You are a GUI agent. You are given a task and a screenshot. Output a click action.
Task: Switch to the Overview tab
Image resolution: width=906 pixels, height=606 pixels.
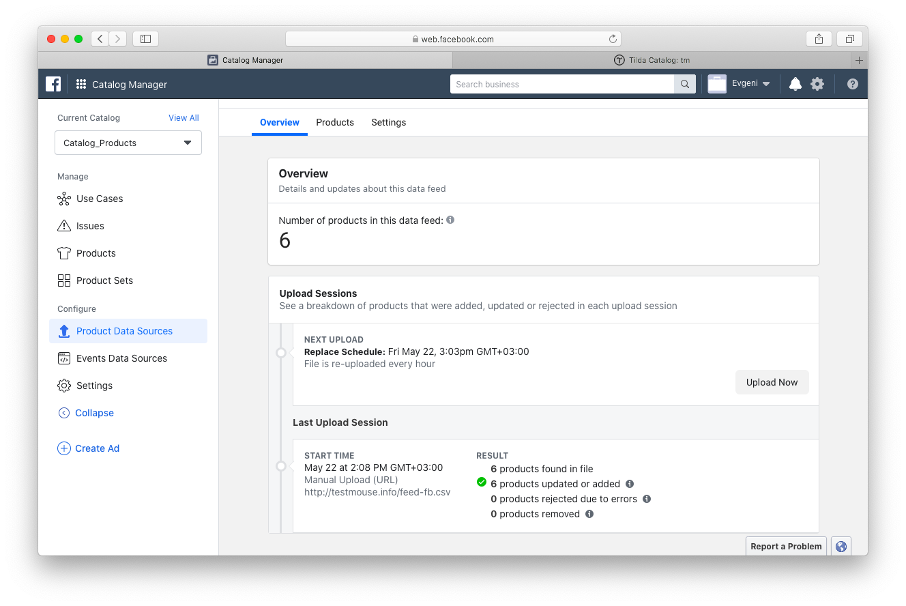coord(280,123)
